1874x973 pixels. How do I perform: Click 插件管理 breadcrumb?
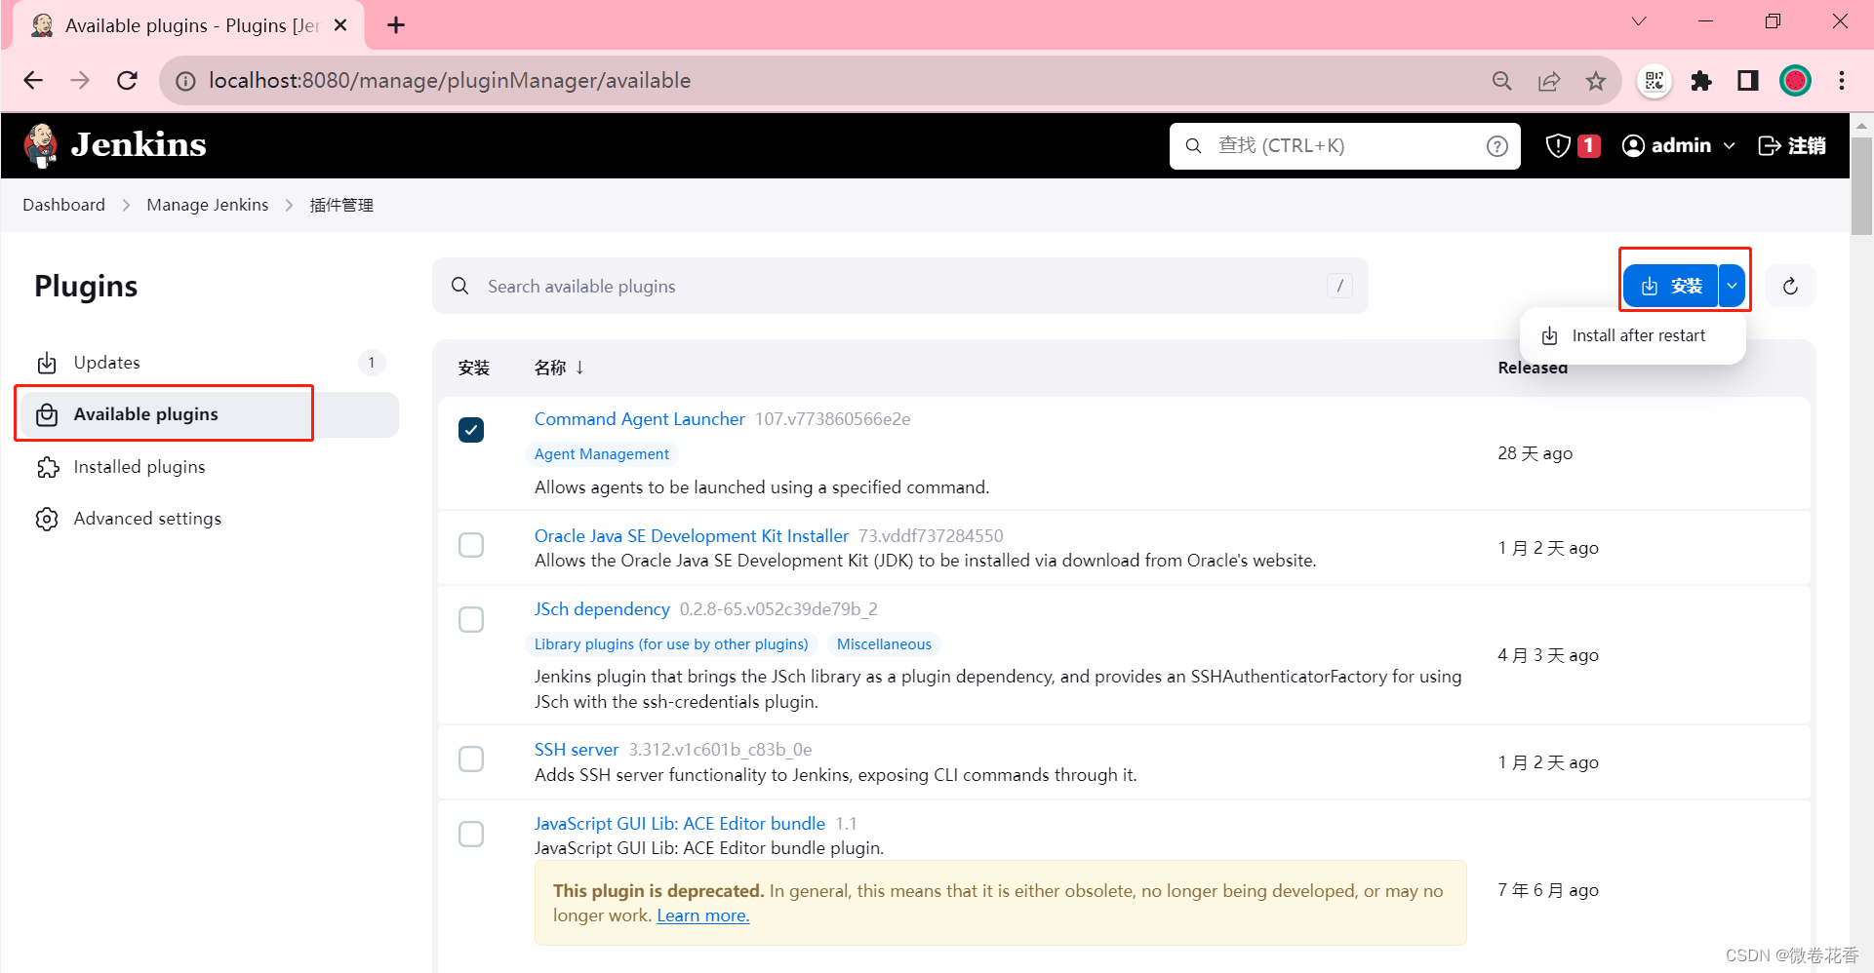(341, 205)
